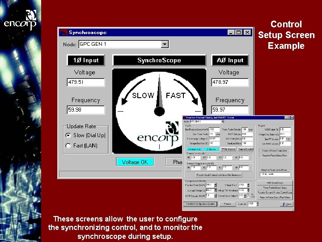Click the Gen Reactive Load input field
Image resolution: width=322 pixels, height=242 pixels.
click(x=214, y=130)
